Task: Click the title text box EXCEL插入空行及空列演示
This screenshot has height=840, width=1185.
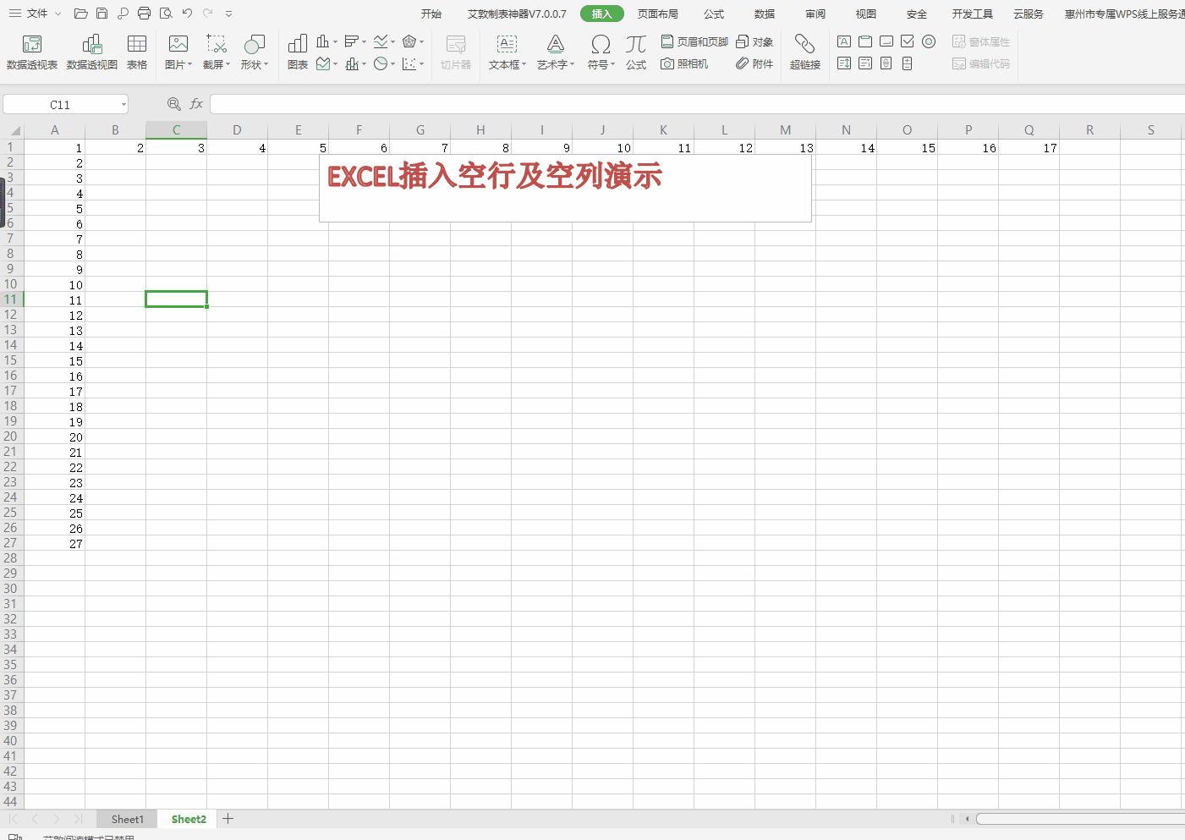Action: tap(565, 188)
